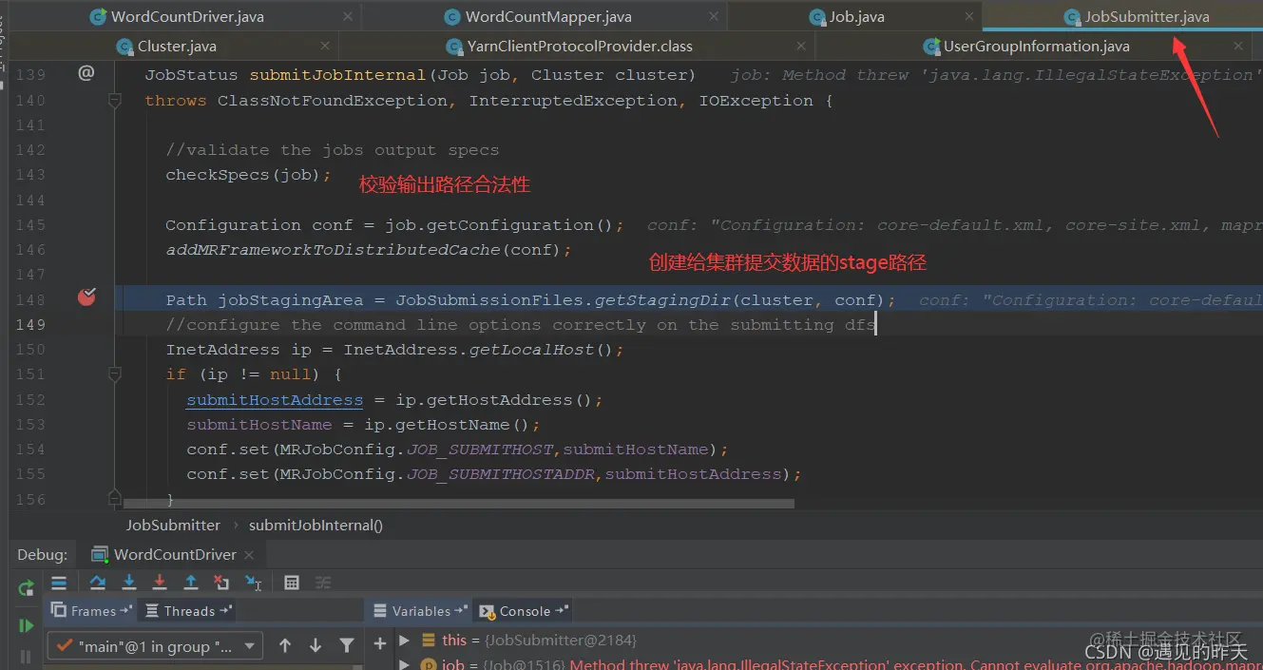Click JOB_SUBMITHOST constant on line 154
The image size is (1263, 670).
[x=481, y=450]
